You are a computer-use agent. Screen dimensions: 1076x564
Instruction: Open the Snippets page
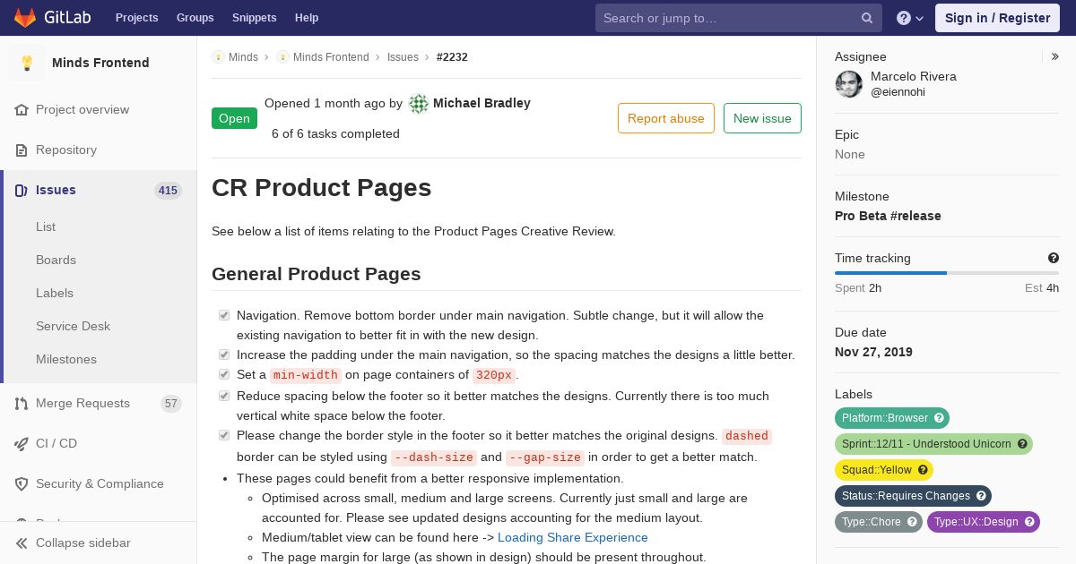tap(255, 18)
